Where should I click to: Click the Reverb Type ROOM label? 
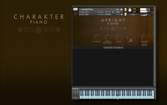pyautogui.click(x=144, y=45)
